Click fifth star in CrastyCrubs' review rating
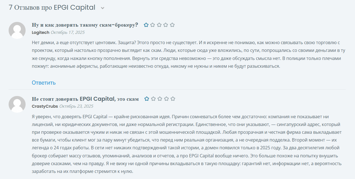 point(173,99)
